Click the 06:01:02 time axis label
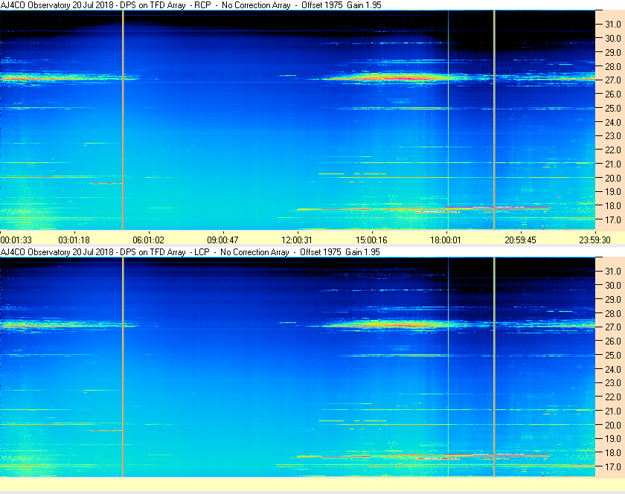 [x=148, y=240]
